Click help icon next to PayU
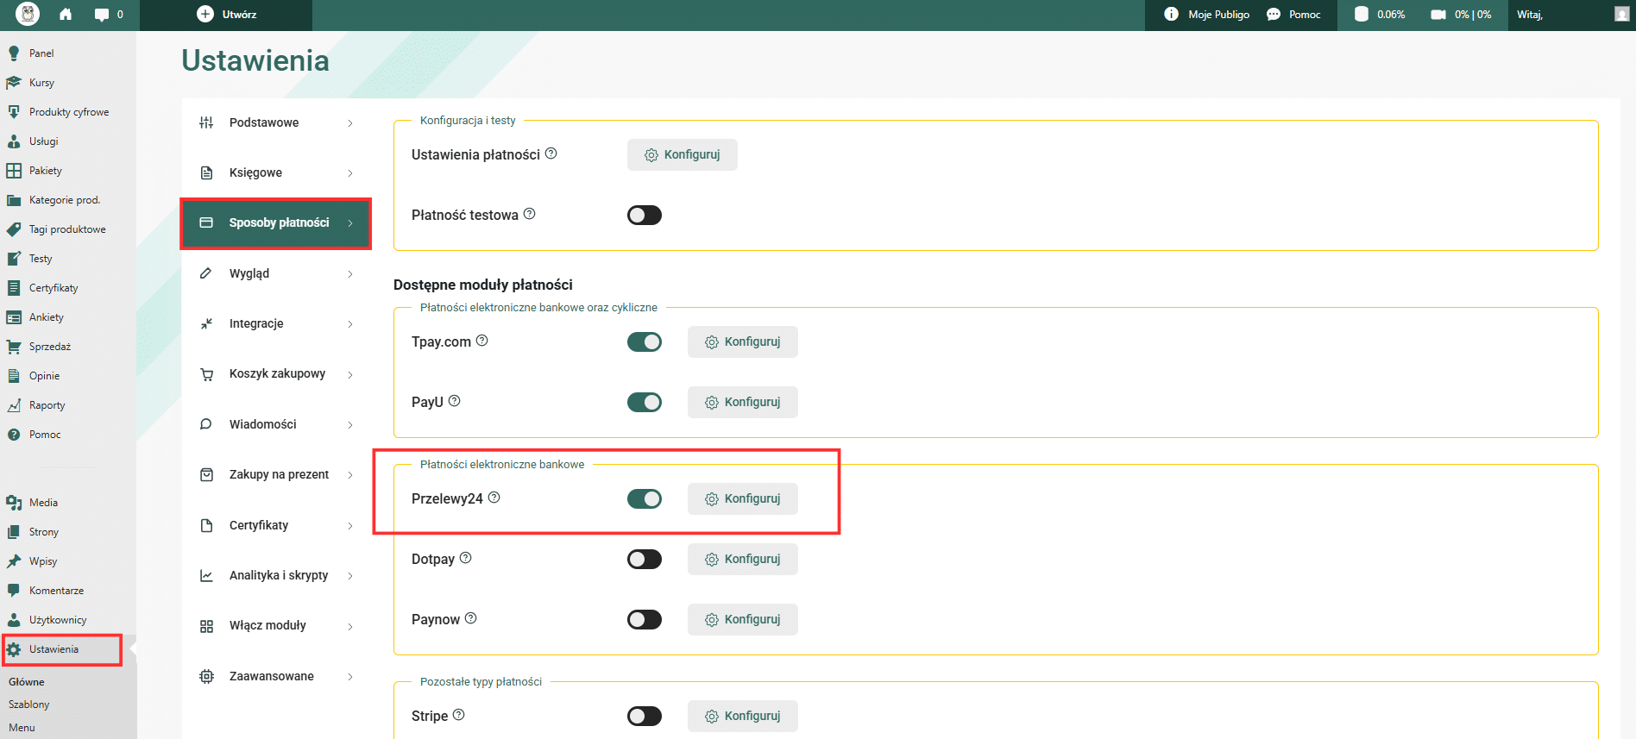1636x739 pixels. pyautogui.click(x=455, y=401)
